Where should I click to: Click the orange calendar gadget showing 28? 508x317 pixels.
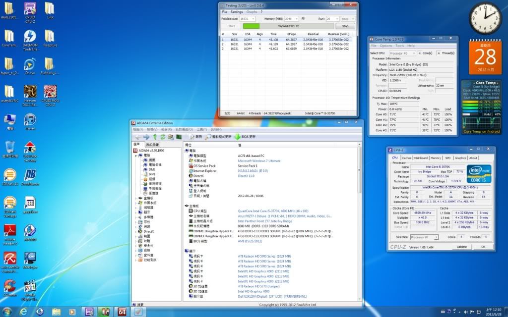click(x=485, y=57)
